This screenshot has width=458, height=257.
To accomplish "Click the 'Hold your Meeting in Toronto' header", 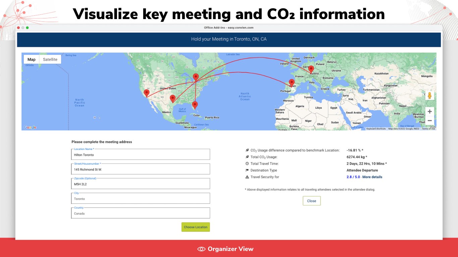I will [x=229, y=39].
